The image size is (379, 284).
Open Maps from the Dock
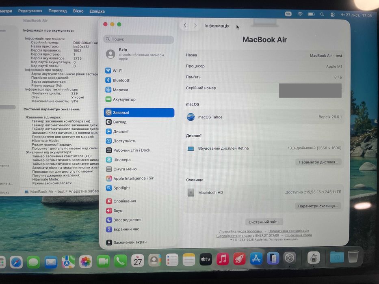pyautogui.click(x=68, y=262)
